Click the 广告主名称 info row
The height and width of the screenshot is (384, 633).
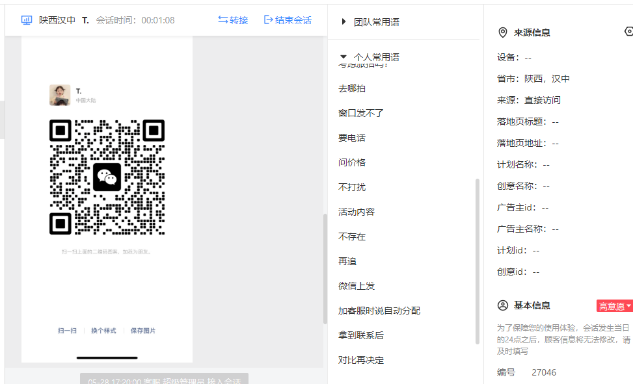[528, 229]
